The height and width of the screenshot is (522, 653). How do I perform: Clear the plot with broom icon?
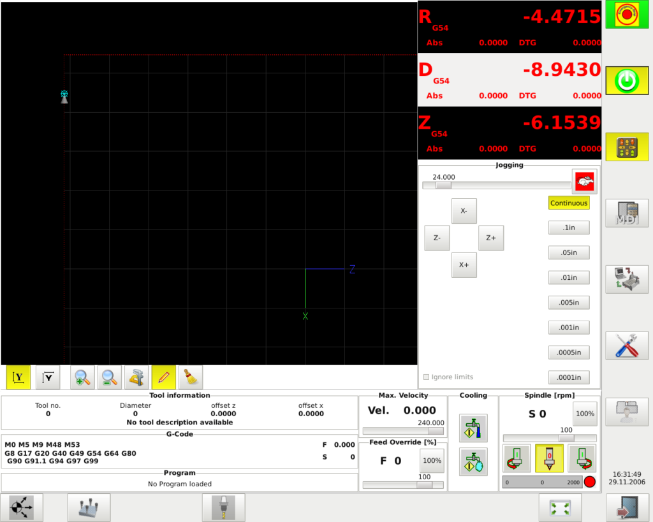pyautogui.click(x=191, y=377)
